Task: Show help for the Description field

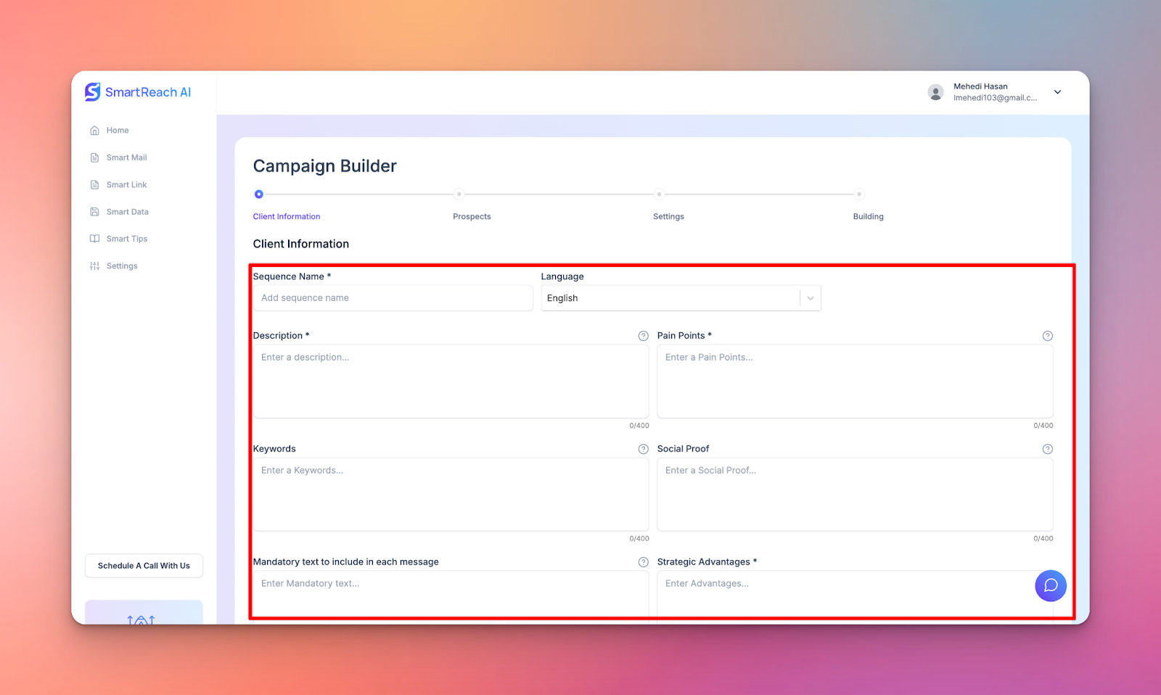Action: pos(643,336)
